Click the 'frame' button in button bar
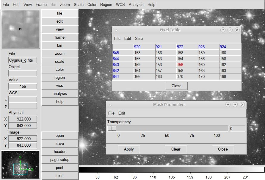Image resolution: width=265 pixels, height=180 pixels. pos(60,37)
